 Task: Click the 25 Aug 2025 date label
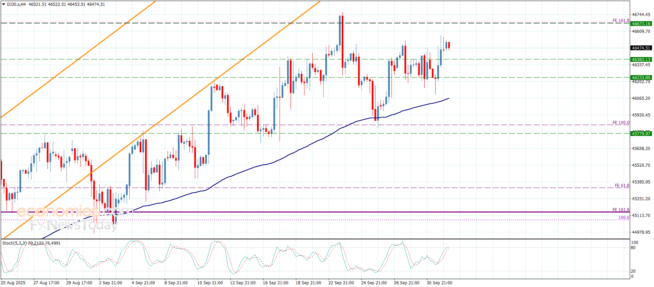[13, 283]
